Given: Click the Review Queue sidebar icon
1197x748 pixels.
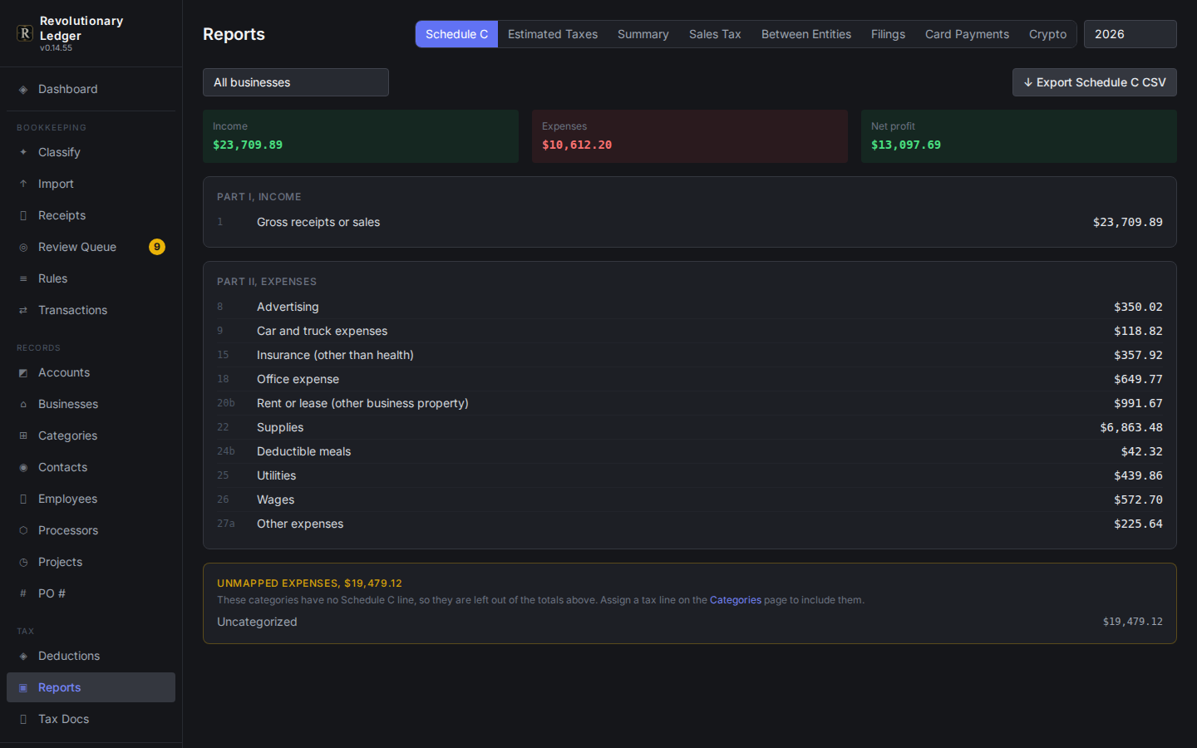Looking at the screenshot, I should (x=23, y=248).
